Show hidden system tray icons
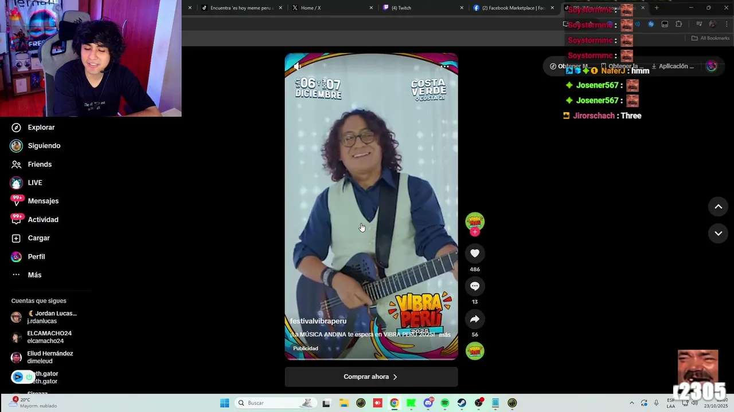Viewport: 734px width, 412px height. (632, 403)
